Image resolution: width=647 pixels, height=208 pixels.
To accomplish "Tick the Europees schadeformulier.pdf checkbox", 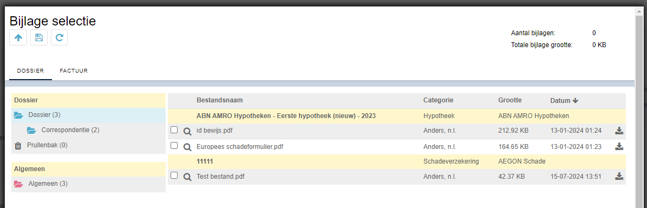I will click(174, 145).
